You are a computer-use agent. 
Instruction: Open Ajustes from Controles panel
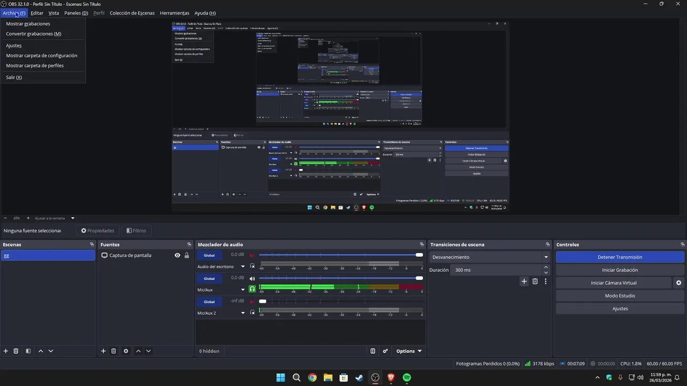click(620, 309)
